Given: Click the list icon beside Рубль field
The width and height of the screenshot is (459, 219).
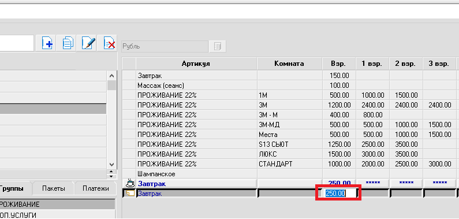Looking at the screenshot, I should pos(218,46).
